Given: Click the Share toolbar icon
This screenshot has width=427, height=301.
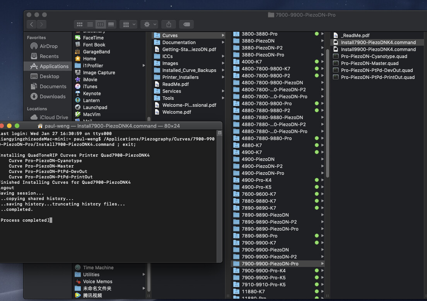Looking at the screenshot, I should click(169, 24).
